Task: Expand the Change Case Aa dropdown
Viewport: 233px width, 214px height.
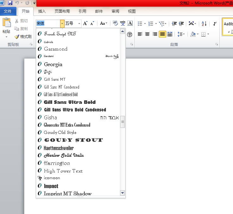Action: tap(104, 23)
